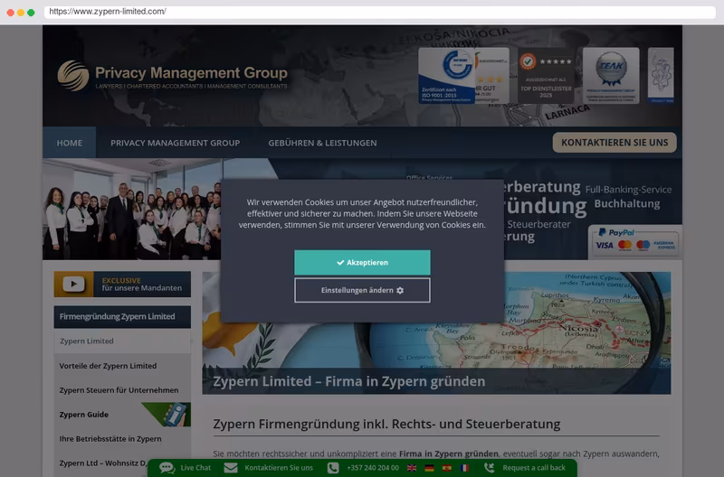Click the team photo banner image
The height and width of the screenshot is (477, 724).
point(131,210)
